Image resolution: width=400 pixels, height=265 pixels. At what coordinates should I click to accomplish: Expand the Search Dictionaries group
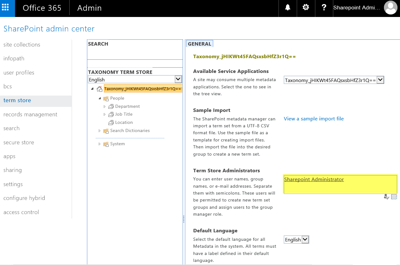pyautogui.click(x=100, y=131)
